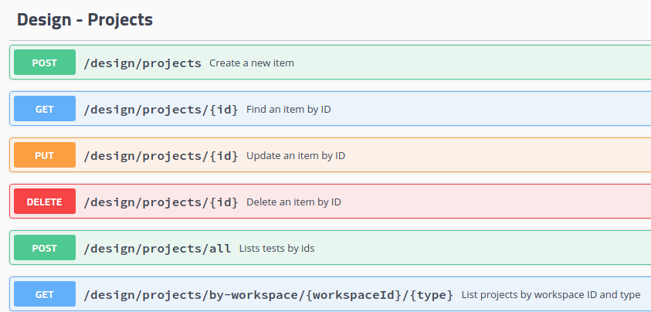The image size is (651, 312).
Task: Click empty space right of 'Create a new item'
Action: pyautogui.click(x=463, y=63)
